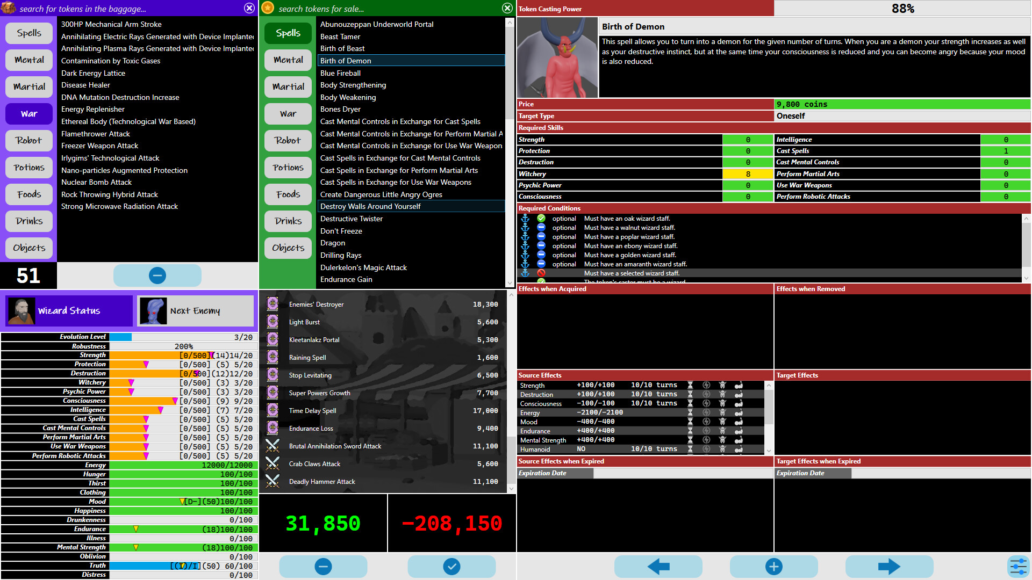Click the forward arrow button at the bottom
The height and width of the screenshot is (580, 1032).
click(890, 566)
